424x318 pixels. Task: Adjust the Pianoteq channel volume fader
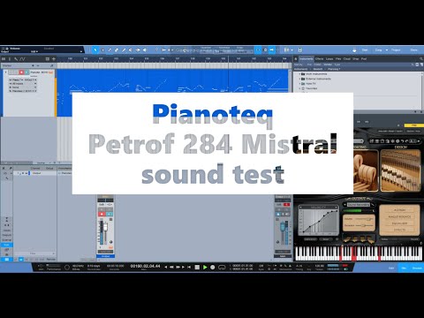(x=105, y=227)
